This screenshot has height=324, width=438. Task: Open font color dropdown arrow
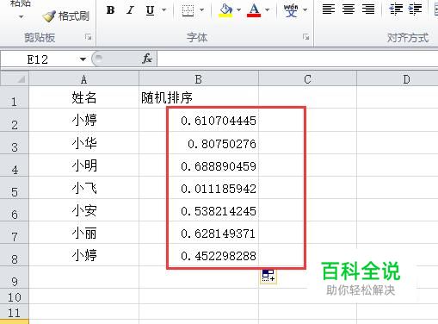[x=268, y=10]
